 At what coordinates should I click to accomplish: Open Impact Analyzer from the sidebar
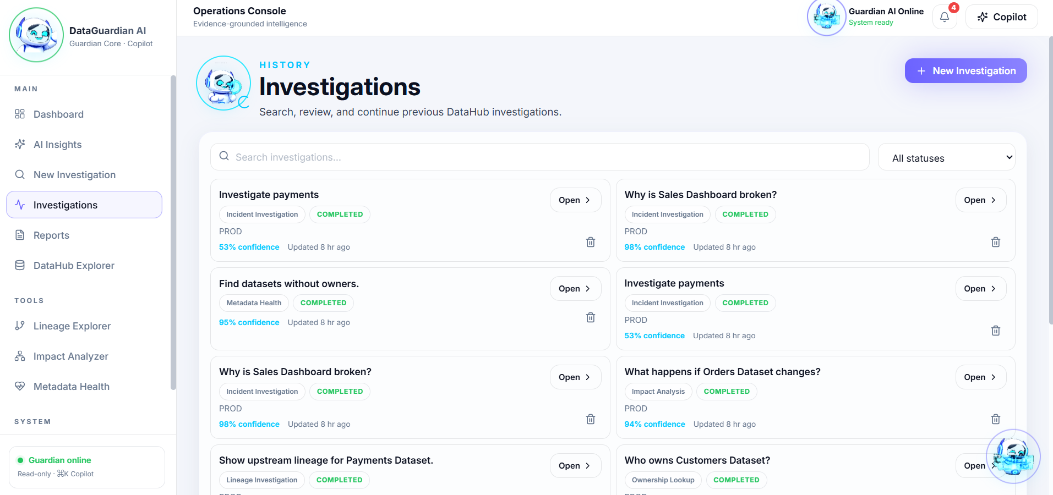[x=84, y=356]
